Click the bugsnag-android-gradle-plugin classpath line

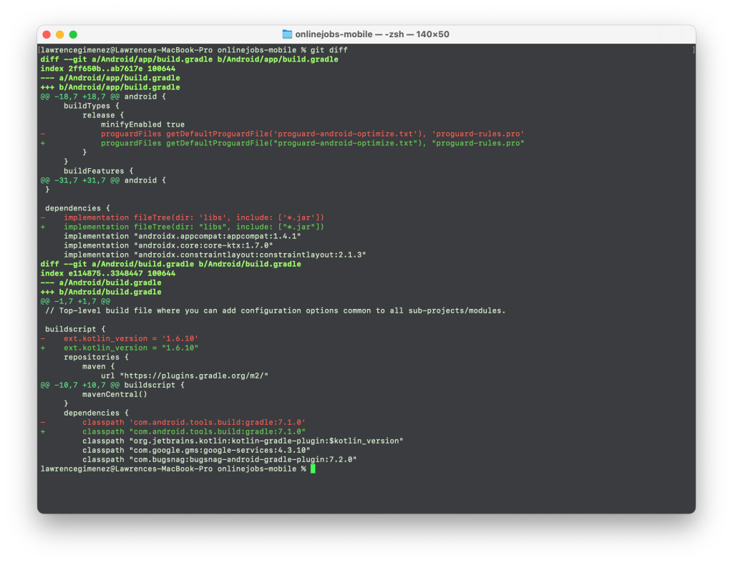tap(219, 459)
